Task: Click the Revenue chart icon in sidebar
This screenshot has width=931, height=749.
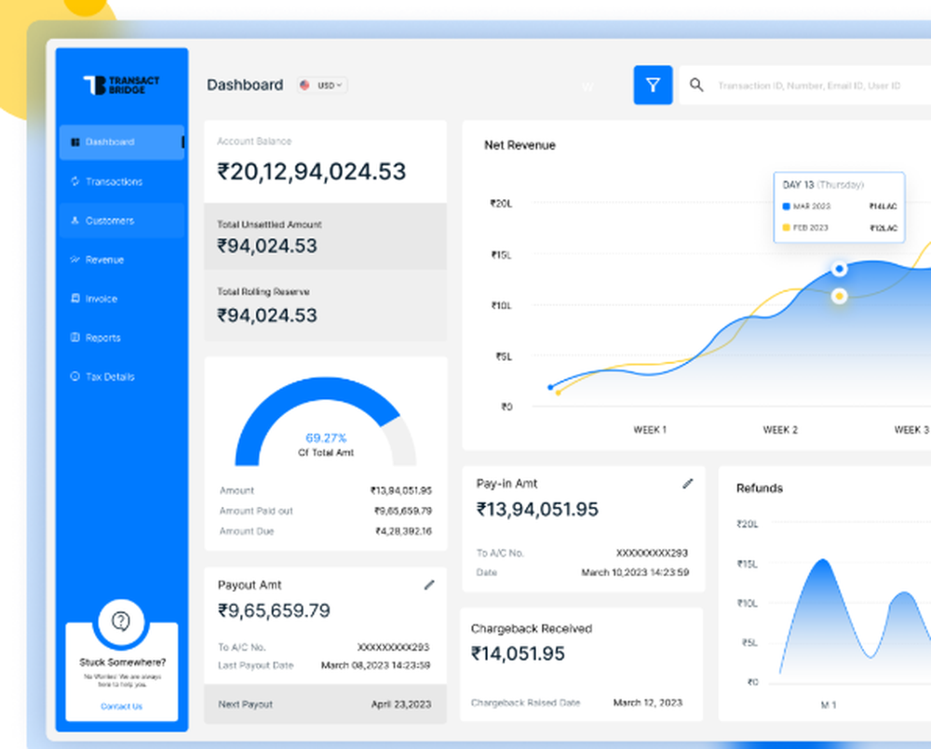Action: coord(74,260)
